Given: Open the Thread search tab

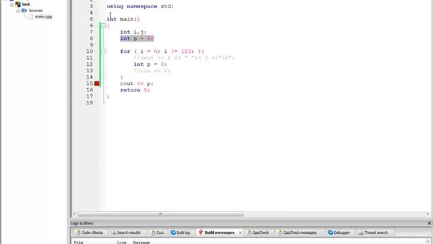Looking at the screenshot, I should click(x=373, y=232).
